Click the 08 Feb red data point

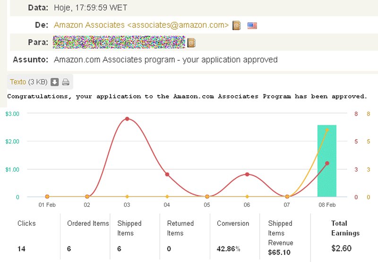(327, 163)
